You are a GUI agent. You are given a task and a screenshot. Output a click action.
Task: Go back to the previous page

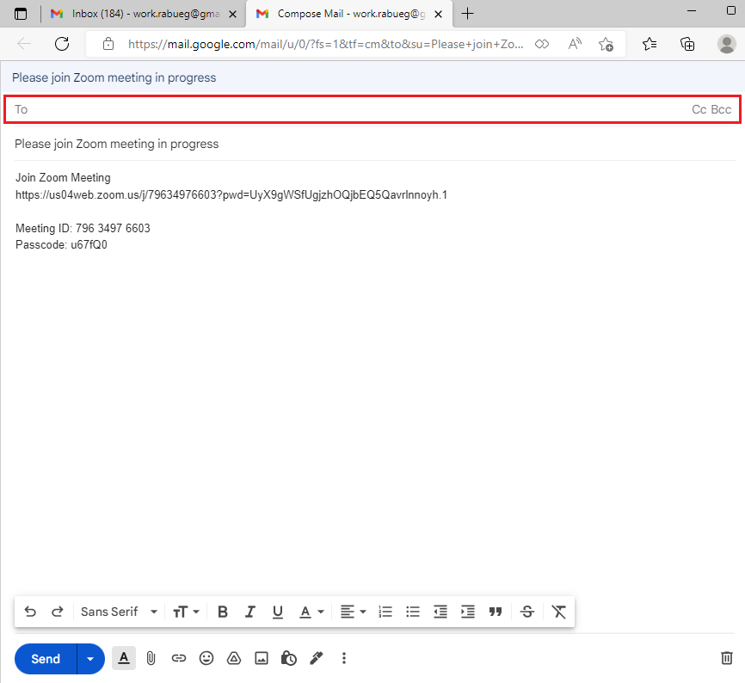tap(24, 44)
